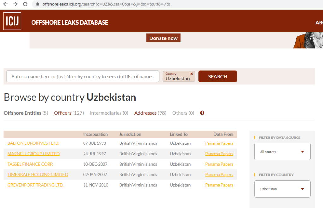323x208 pixels.
Task: Click the padlock site security icon
Action: coord(38,4)
